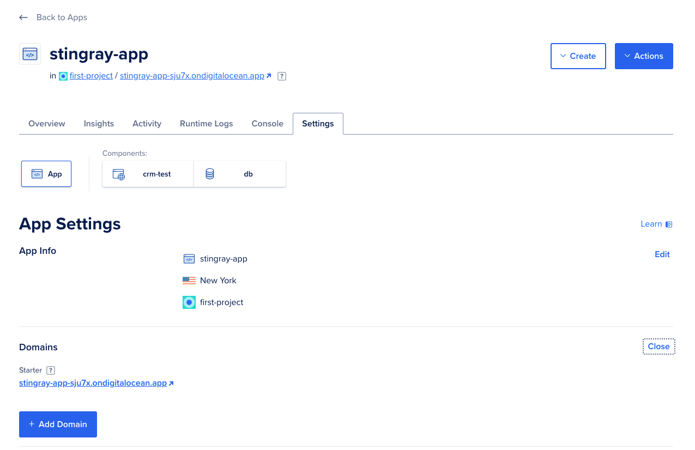Open the Create dropdown
The image size is (695, 450).
pyautogui.click(x=578, y=56)
